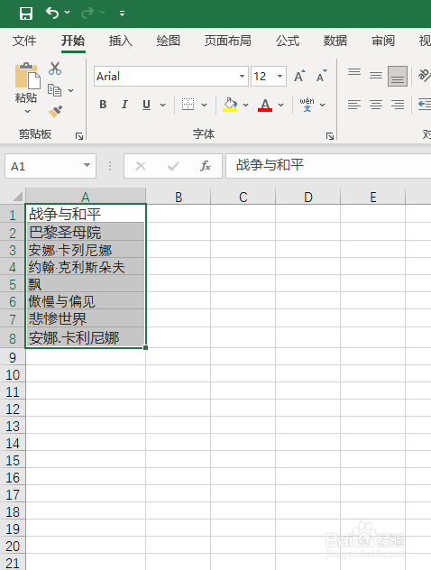This screenshot has width=431, height=570.
Task: Open the 剪贴板 dialog launcher
Action: (x=79, y=136)
